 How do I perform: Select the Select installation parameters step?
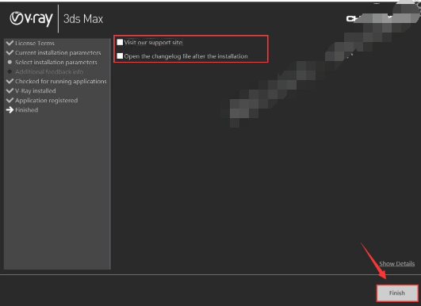pos(56,63)
